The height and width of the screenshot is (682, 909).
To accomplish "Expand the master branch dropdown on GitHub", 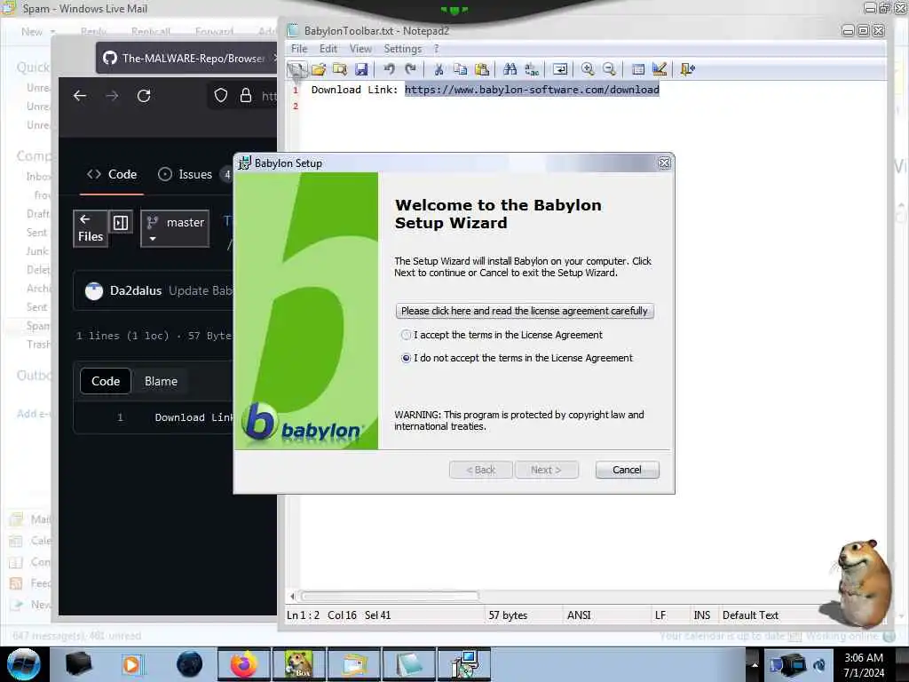I will 175,228.
